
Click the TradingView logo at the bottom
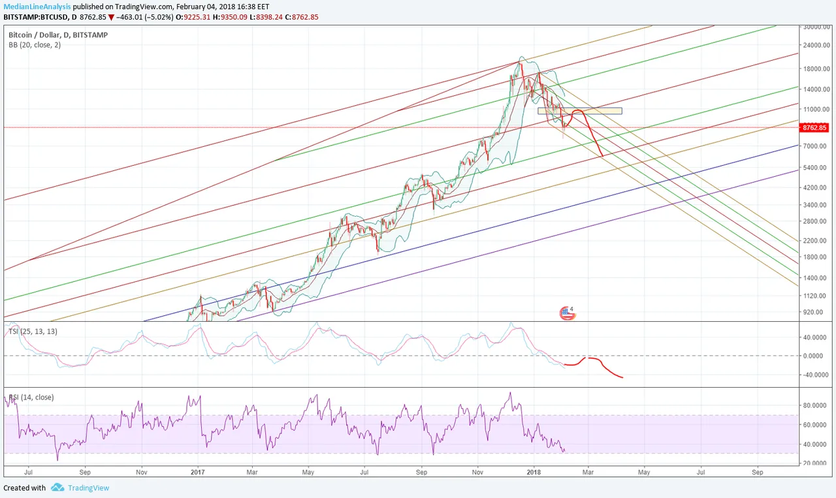80,488
